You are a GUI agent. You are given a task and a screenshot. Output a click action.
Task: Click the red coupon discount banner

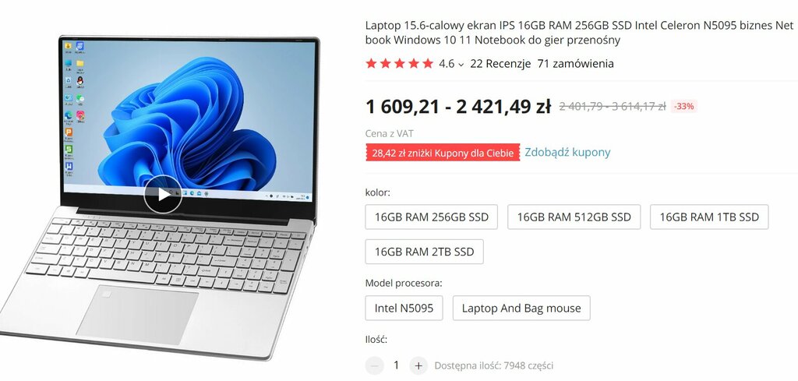point(443,153)
